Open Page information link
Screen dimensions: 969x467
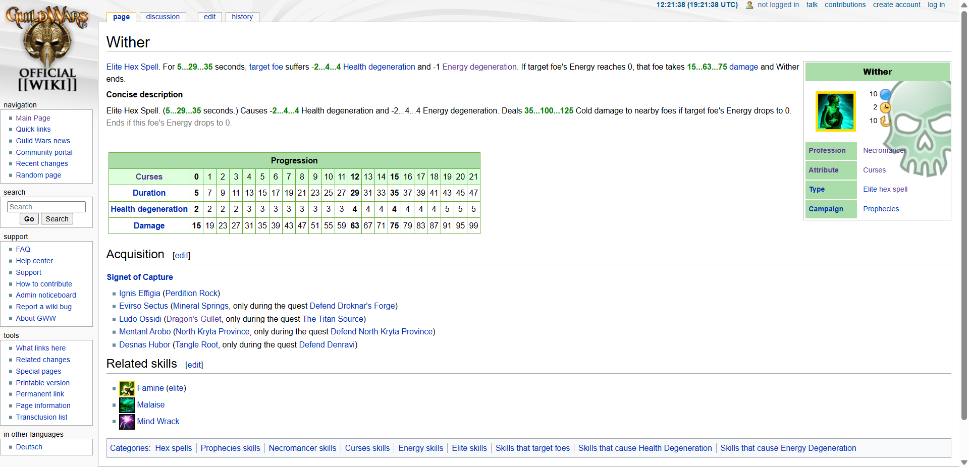pos(43,405)
